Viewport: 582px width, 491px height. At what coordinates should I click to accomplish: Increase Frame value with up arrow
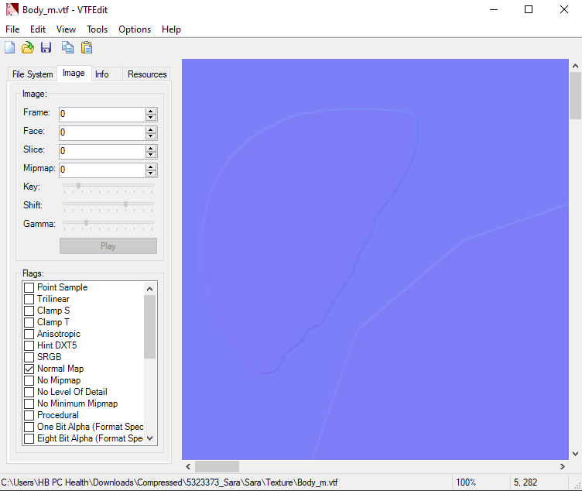point(151,111)
